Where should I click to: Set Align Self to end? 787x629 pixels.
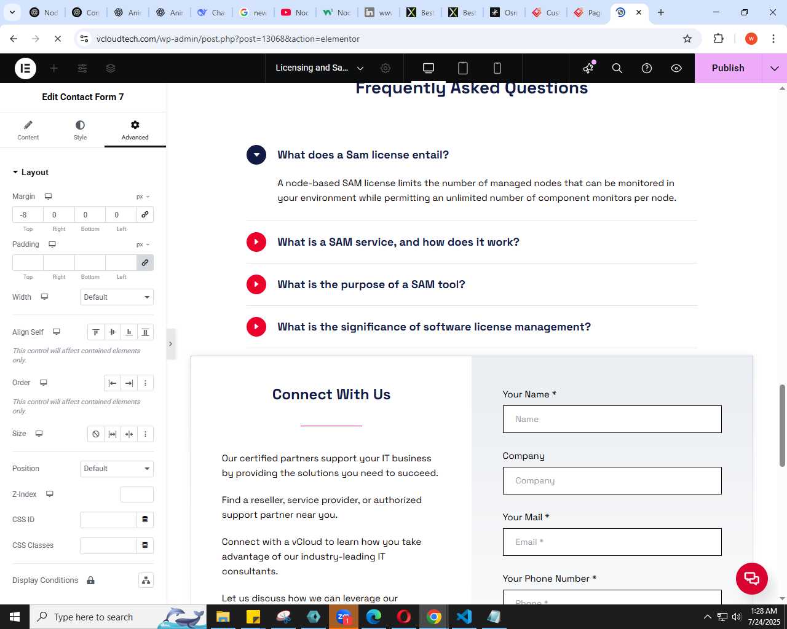click(x=129, y=332)
